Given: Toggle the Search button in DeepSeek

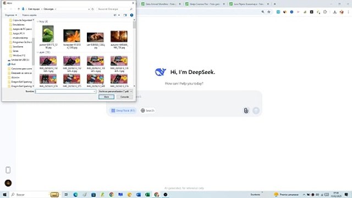Looking at the screenshot, I should point(147,111).
